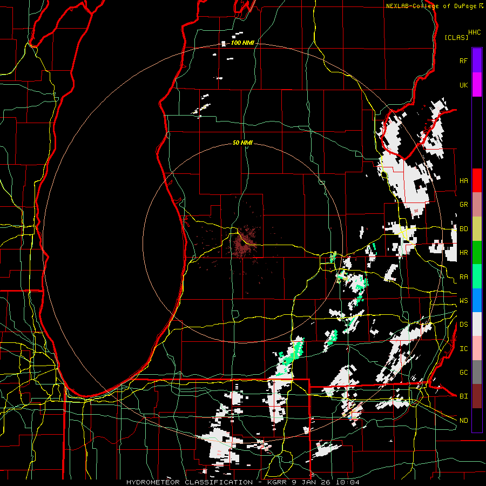Click the RF legend label
This screenshot has height=486, width=486.
click(x=464, y=60)
